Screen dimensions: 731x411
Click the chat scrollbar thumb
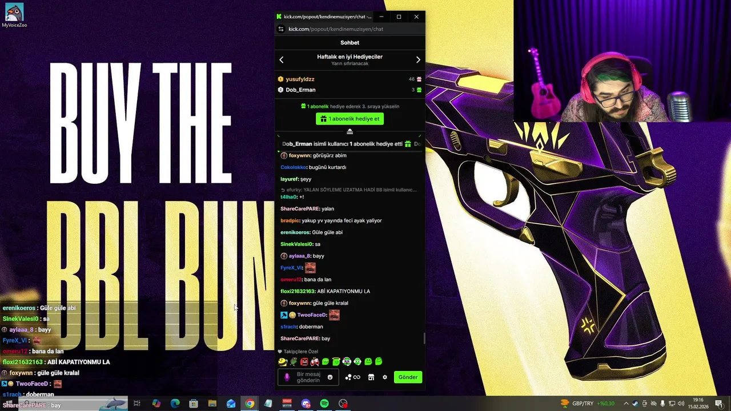click(x=424, y=339)
